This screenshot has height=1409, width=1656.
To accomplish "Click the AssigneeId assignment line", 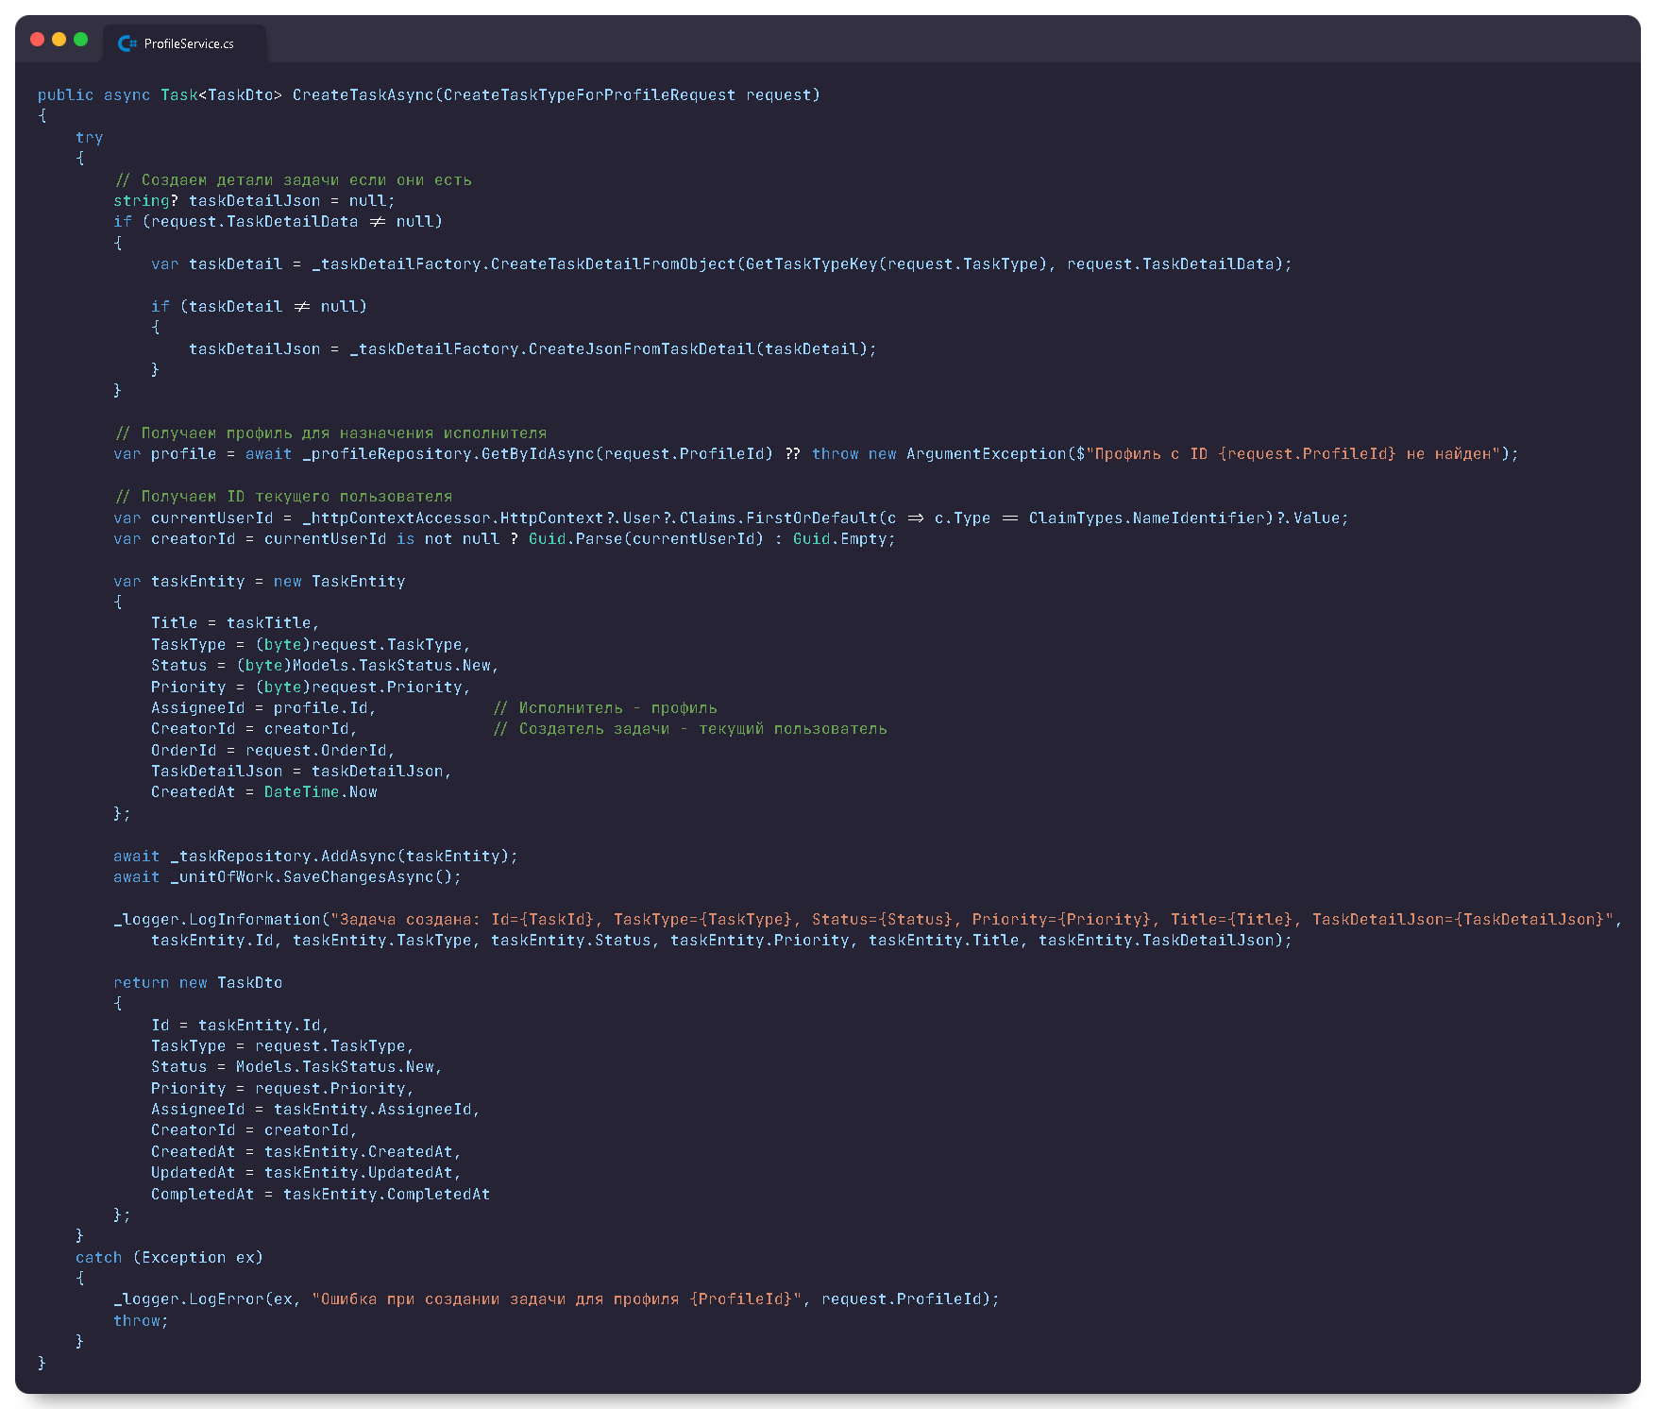I will pos(262,707).
